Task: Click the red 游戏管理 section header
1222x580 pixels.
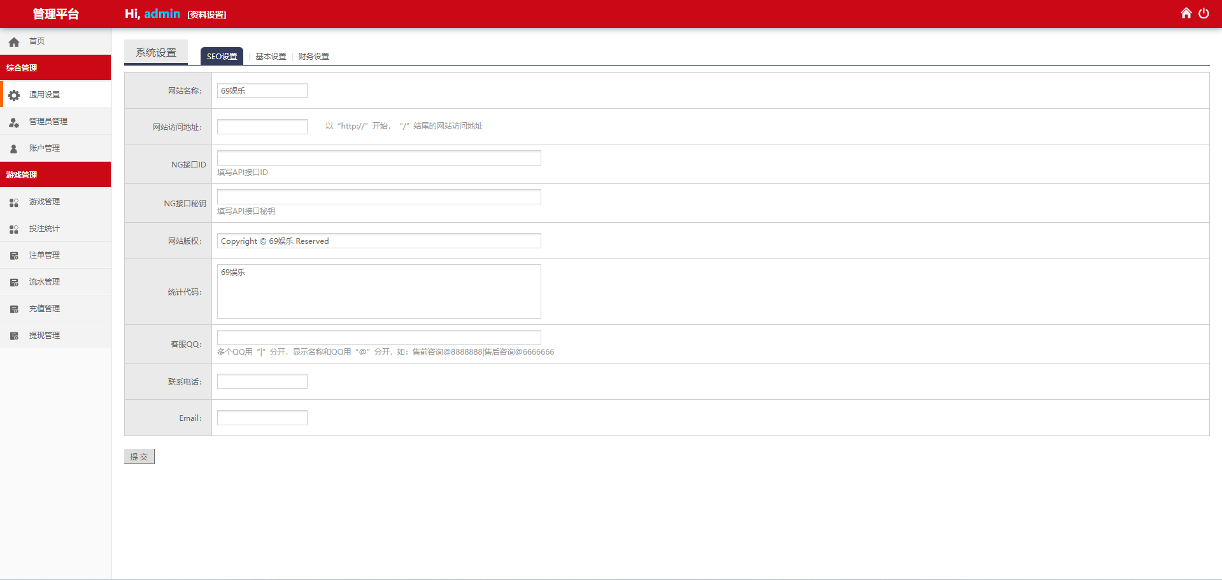Action: click(x=55, y=174)
